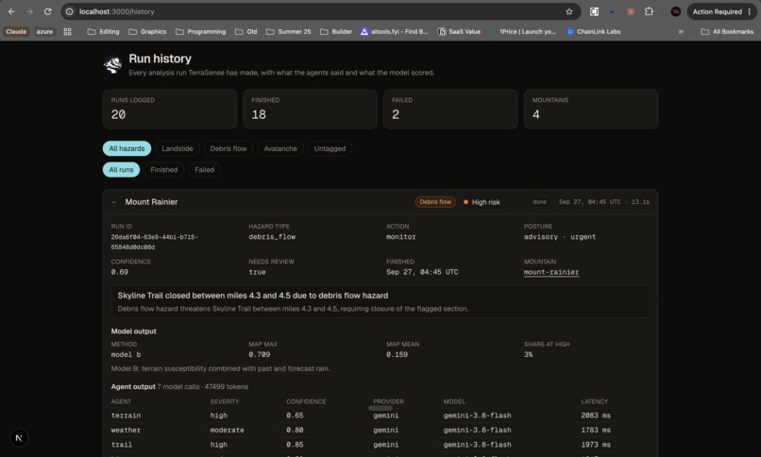Click the weather agent row name
This screenshot has height=457, width=761.
126,431
